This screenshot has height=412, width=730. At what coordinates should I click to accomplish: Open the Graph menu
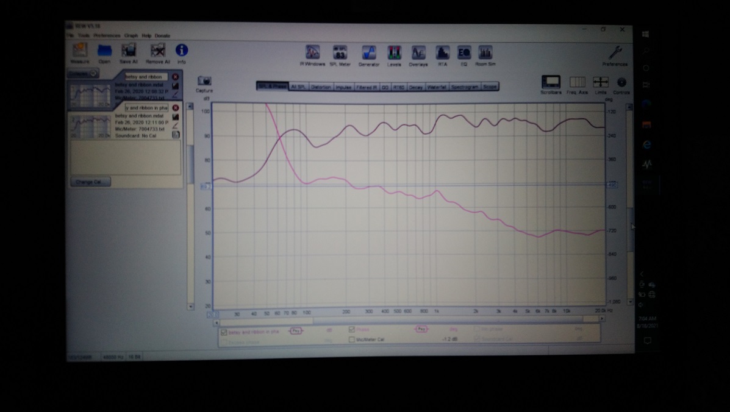[x=131, y=35]
